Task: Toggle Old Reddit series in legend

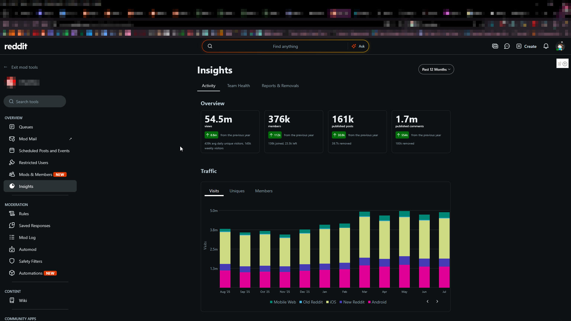Action: click(x=311, y=302)
